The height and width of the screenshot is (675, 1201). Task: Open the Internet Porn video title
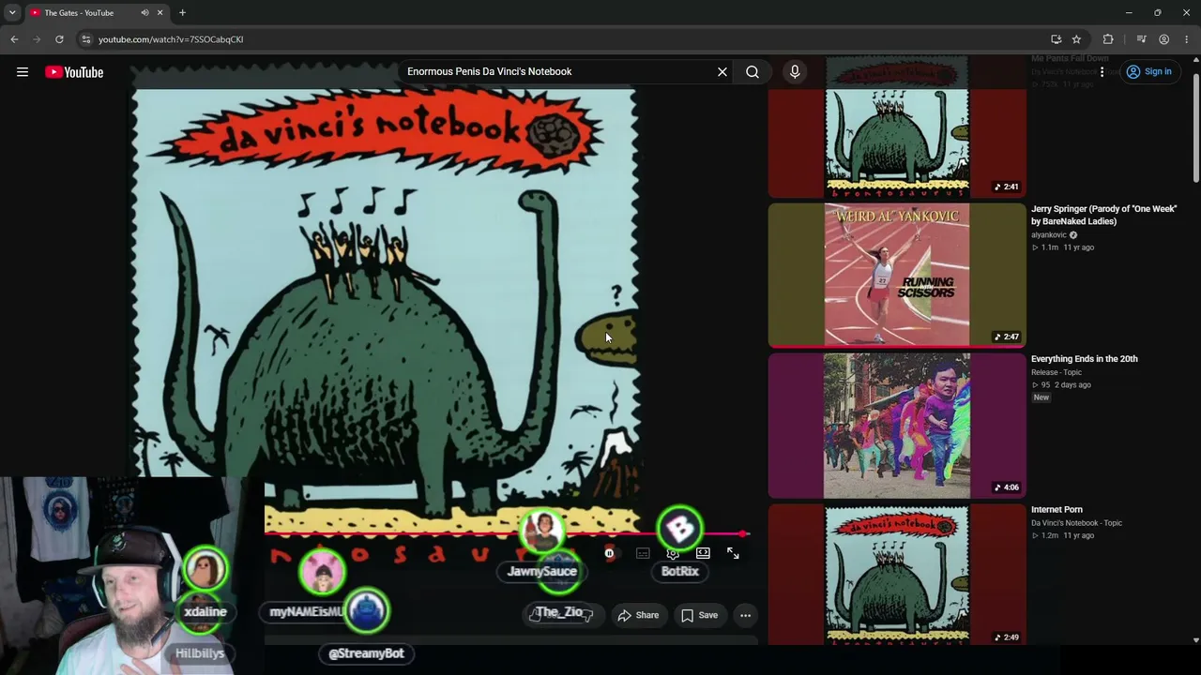1057,510
